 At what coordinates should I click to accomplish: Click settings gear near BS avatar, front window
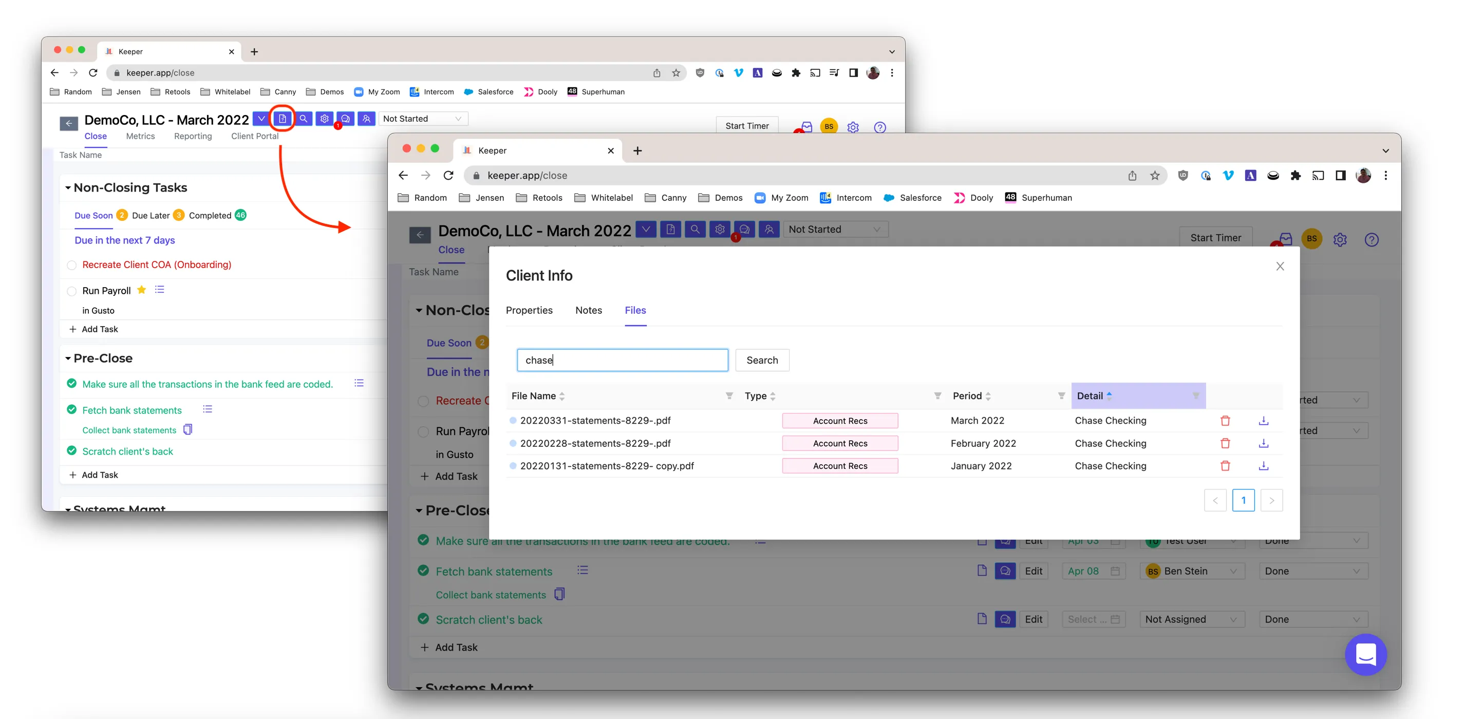pyautogui.click(x=1340, y=239)
